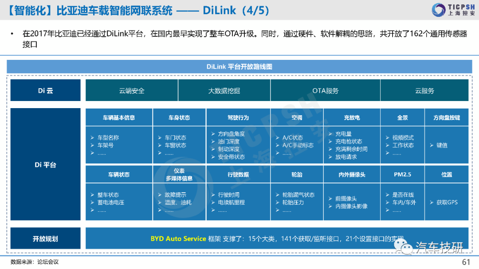Select the '行驶时间' list item
The height and width of the screenshot is (269, 479).
228,195
